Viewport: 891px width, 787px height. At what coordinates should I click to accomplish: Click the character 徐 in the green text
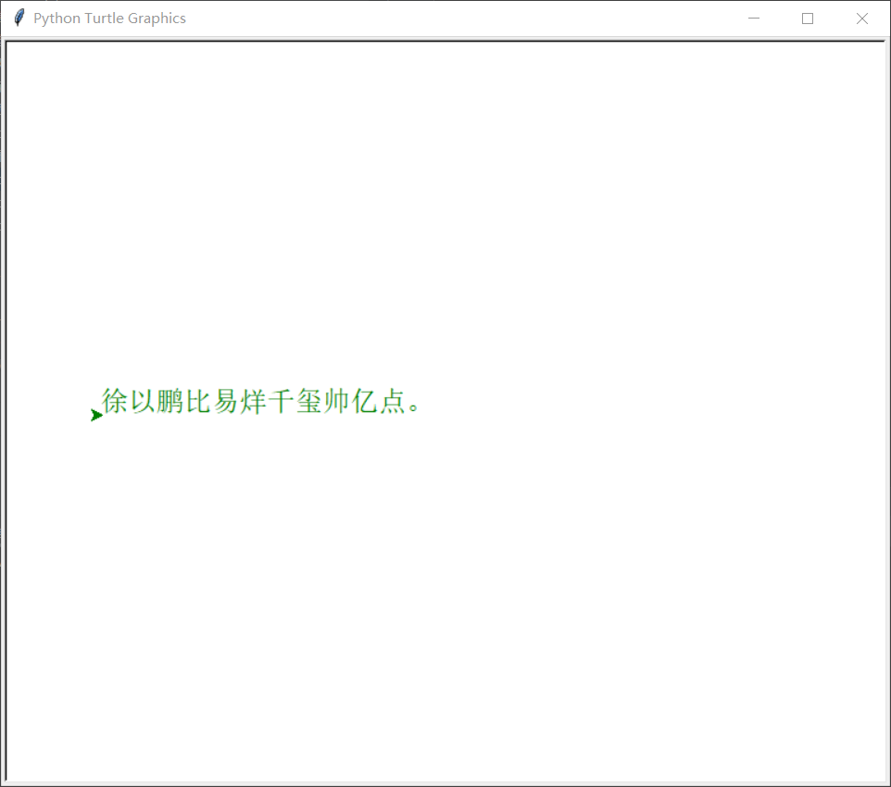(115, 403)
